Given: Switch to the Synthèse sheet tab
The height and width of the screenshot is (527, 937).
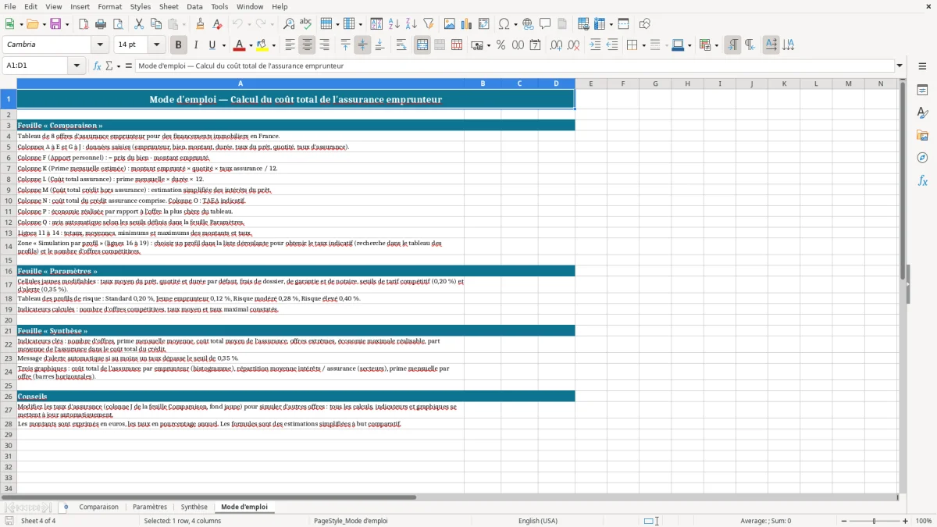Looking at the screenshot, I should pos(194,507).
